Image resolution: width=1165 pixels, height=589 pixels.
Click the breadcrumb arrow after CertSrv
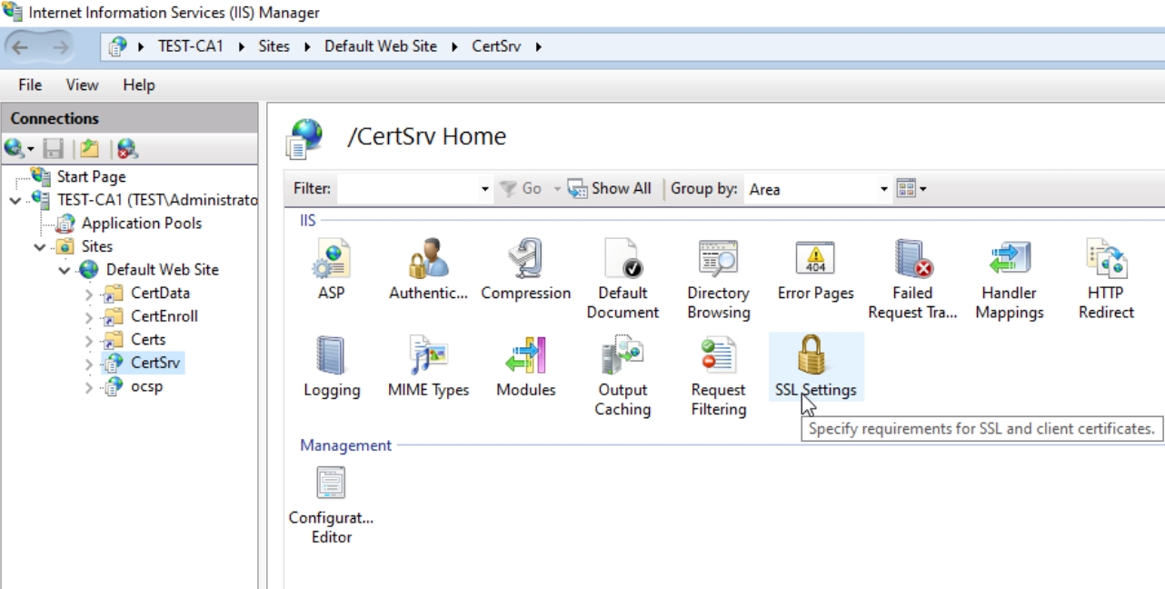pyautogui.click(x=538, y=46)
